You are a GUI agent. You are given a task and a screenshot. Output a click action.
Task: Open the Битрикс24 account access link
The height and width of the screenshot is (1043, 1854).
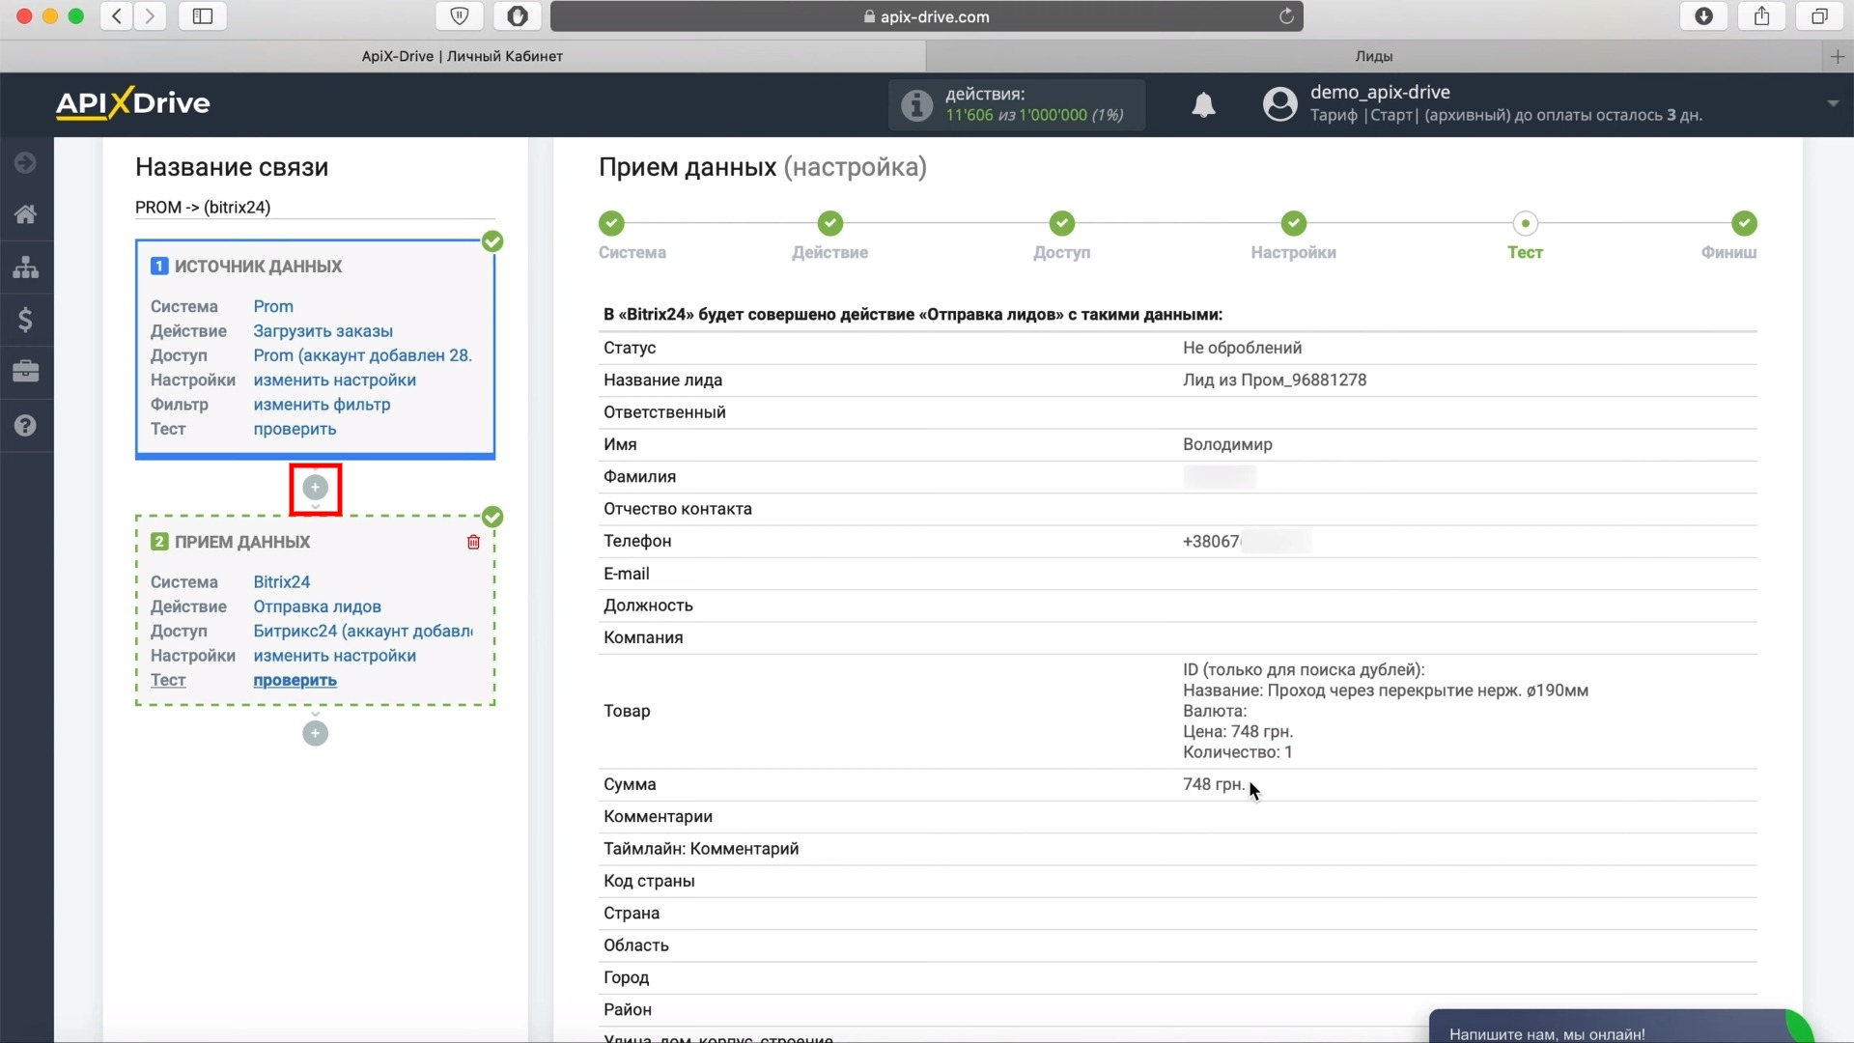click(x=363, y=631)
